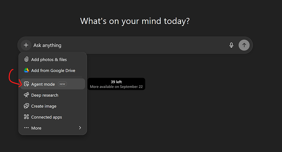Choose Add from Google Drive
The image size is (282, 152).
tap(53, 70)
